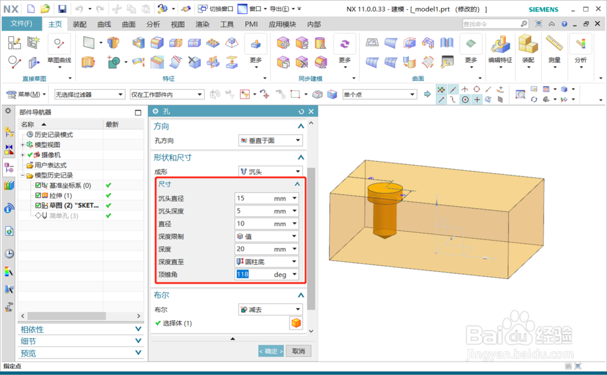
Task: Click the Undo arrow icon
Action: click(79, 9)
